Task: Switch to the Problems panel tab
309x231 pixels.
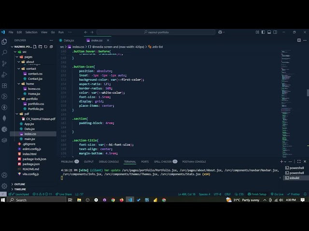Action: (70, 162)
